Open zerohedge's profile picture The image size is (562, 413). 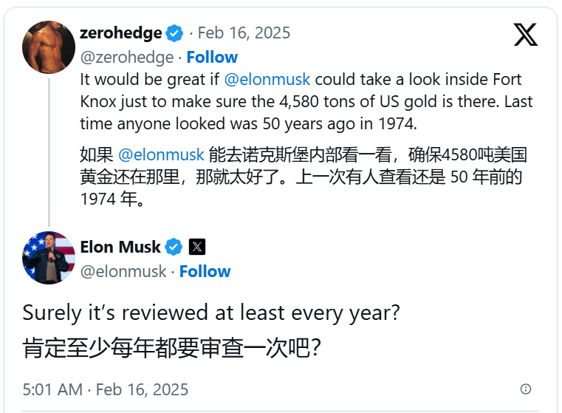pyautogui.click(x=49, y=47)
